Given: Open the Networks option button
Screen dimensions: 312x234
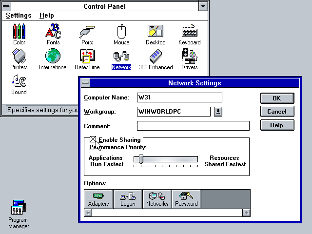Looking at the screenshot, I should 157,199.
